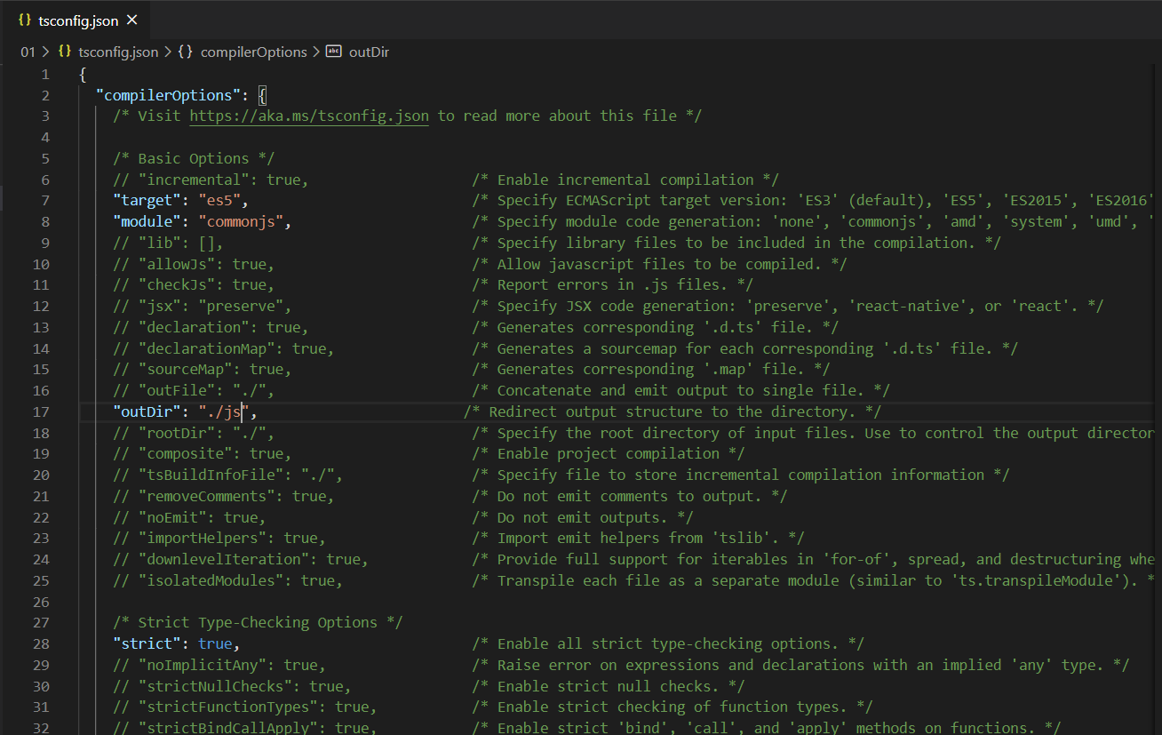Click the true value of strict
Viewport: 1162px width, 735px height.
(x=215, y=643)
